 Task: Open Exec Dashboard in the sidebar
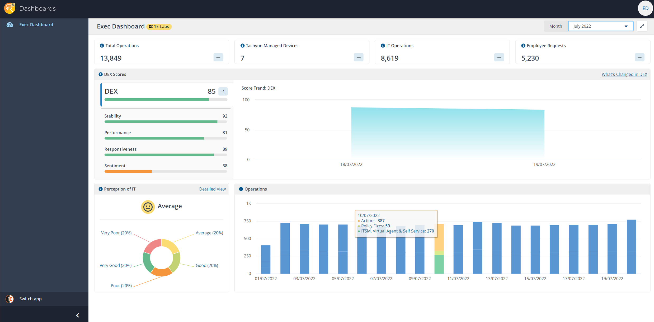coord(36,25)
